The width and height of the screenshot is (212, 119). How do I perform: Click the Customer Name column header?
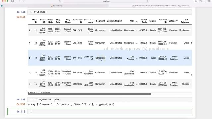coord(89,21)
